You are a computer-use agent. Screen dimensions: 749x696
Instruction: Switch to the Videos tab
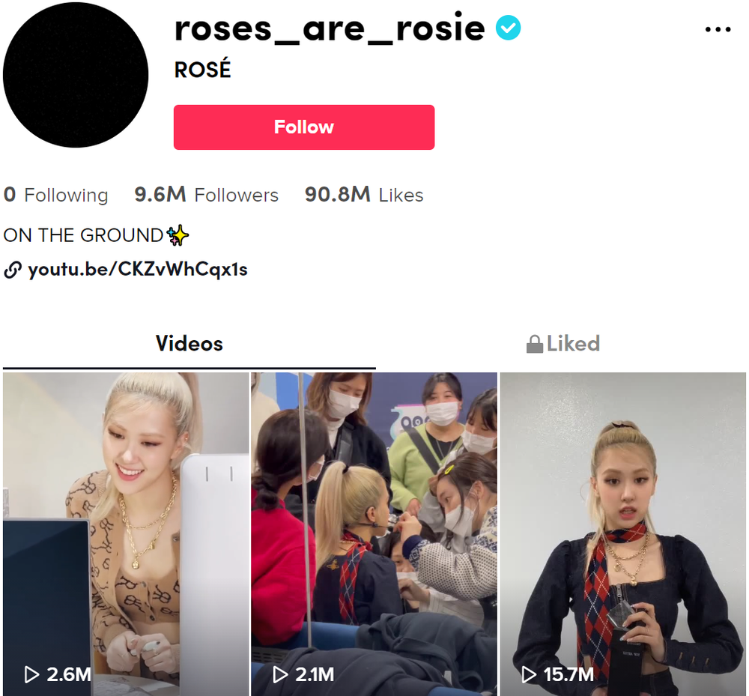[189, 344]
